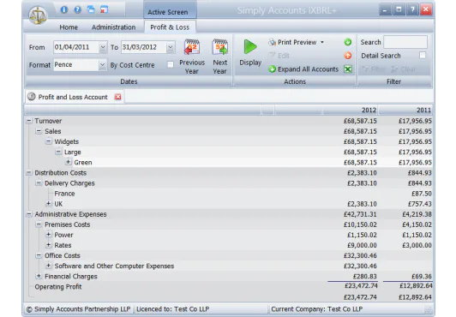Click the Expand All Accounts label
Viewport: 456px width, 317px height.
click(x=308, y=69)
